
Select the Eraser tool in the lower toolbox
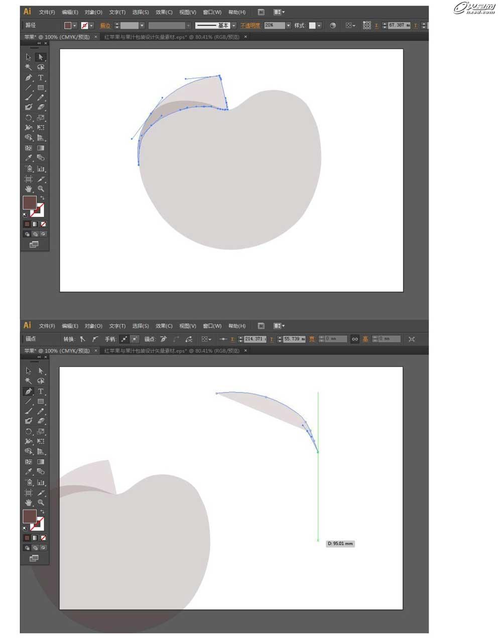click(x=41, y=421)
